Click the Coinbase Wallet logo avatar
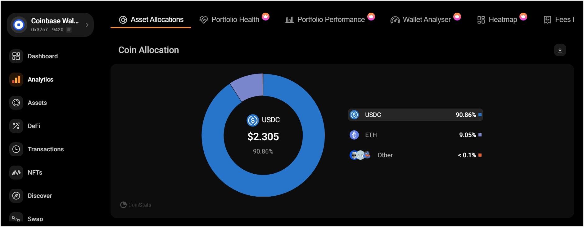Image resolution: width=584 pixels, height=227 pixels. tap(19, 25)
